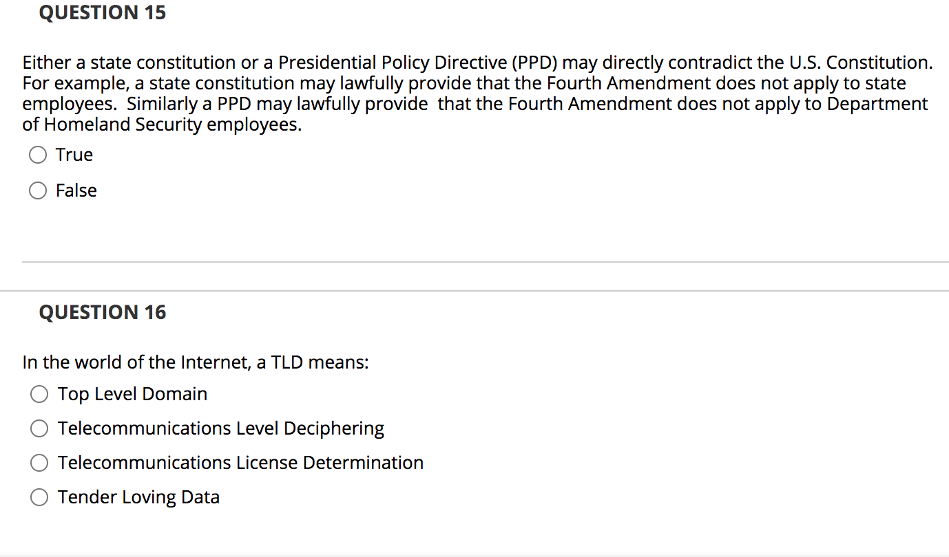The width and height of the screenshot is (949, 557).
Task: Click the 'True' answer label text
Action: tap(74, 155)
